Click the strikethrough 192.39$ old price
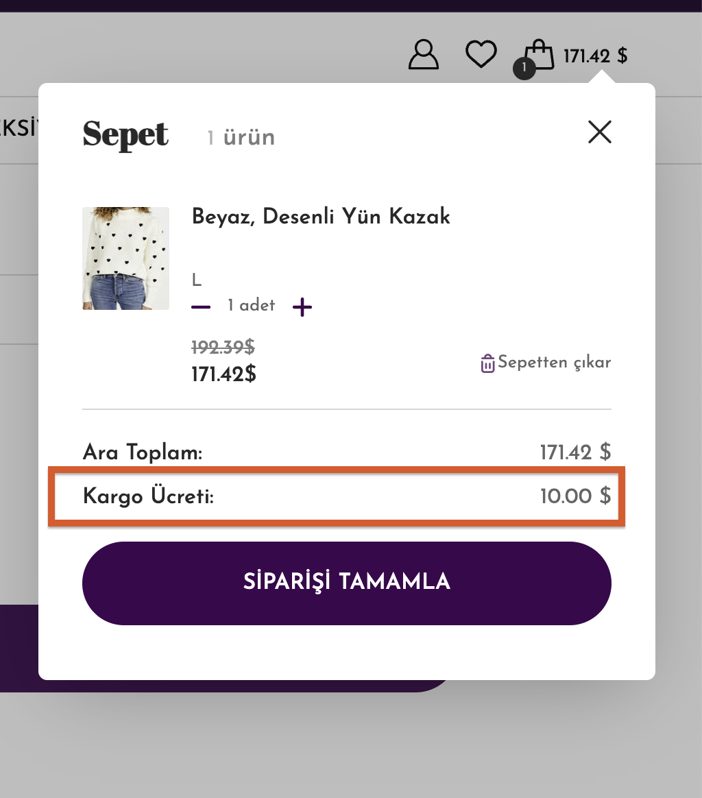 (223, 348)
